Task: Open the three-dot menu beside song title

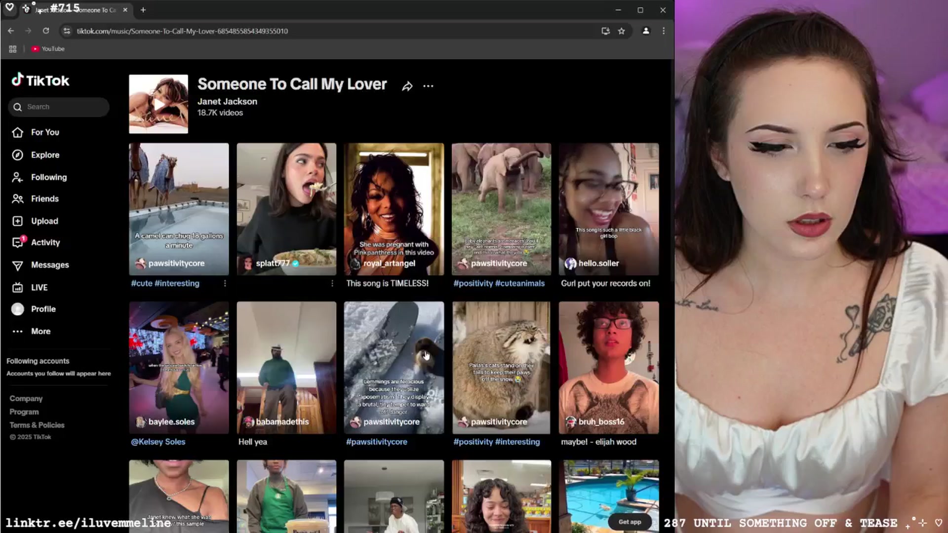Action: (428, 86)
